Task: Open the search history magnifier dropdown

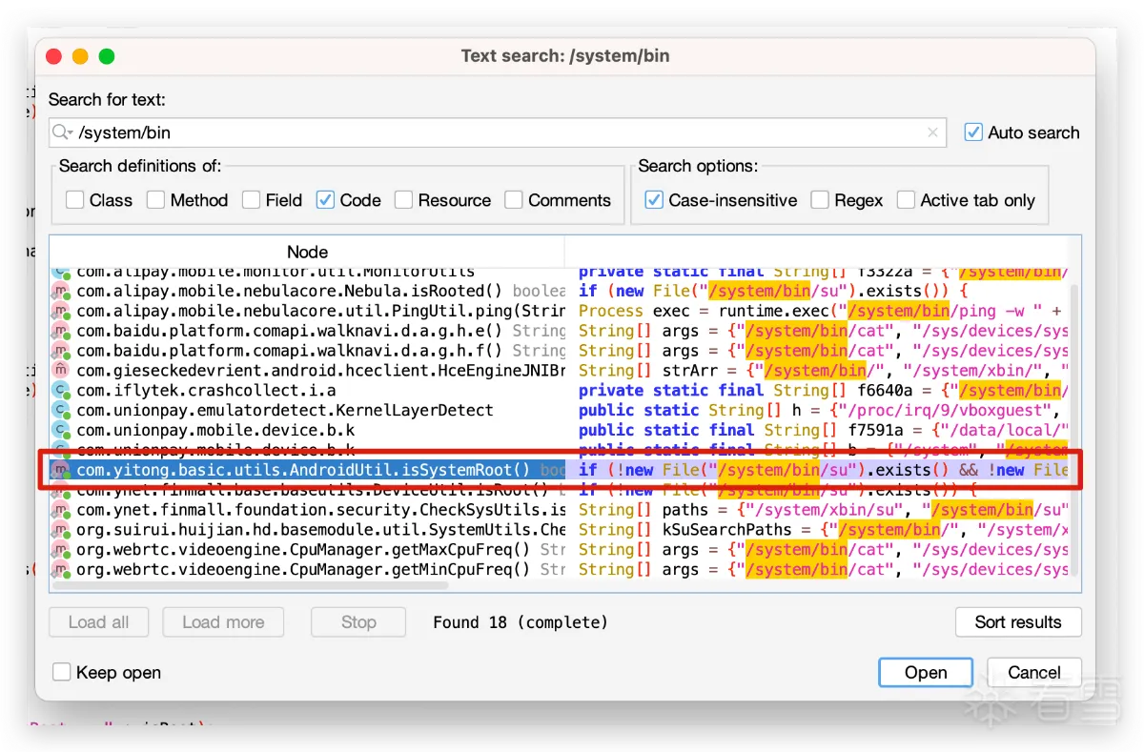Action: click(63, 133)
